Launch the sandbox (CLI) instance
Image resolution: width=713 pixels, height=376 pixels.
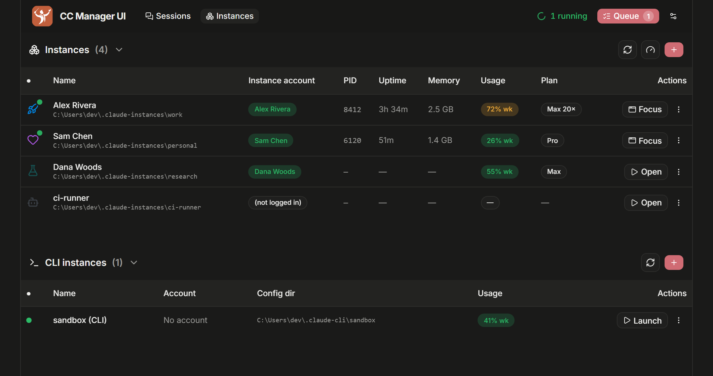coord(642,321)
